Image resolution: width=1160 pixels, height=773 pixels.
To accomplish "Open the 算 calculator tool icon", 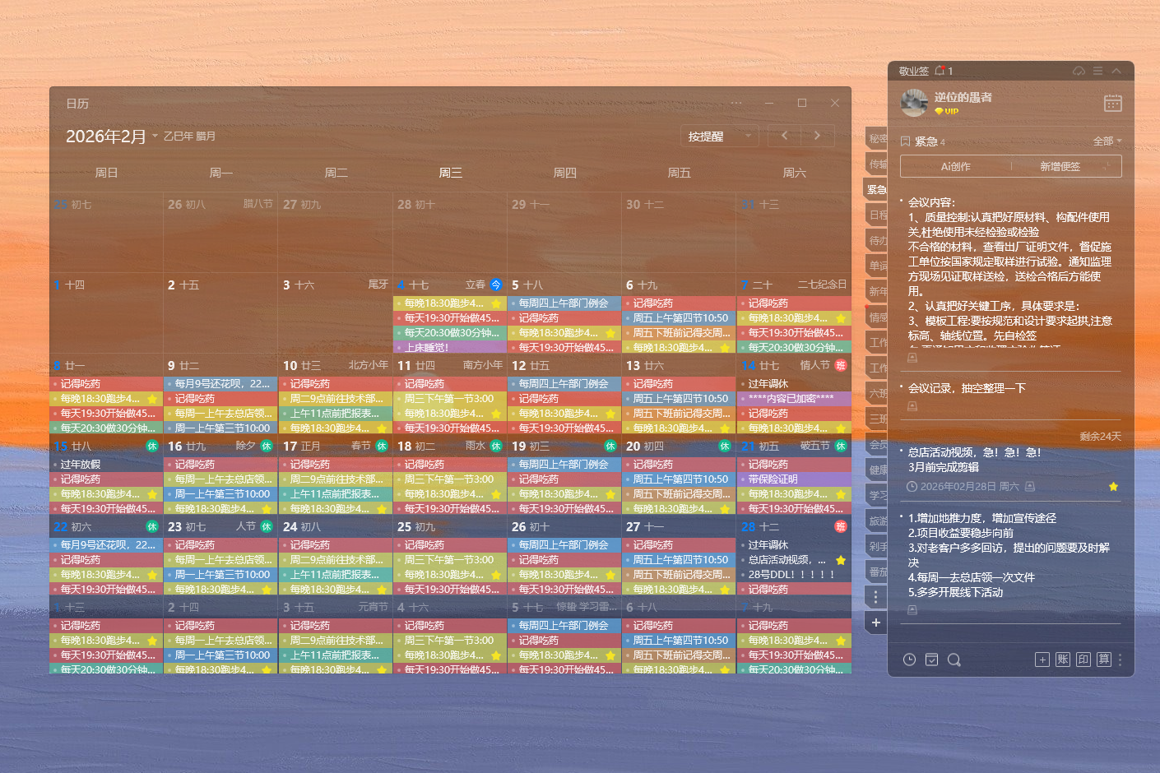I will [1103, 660].
